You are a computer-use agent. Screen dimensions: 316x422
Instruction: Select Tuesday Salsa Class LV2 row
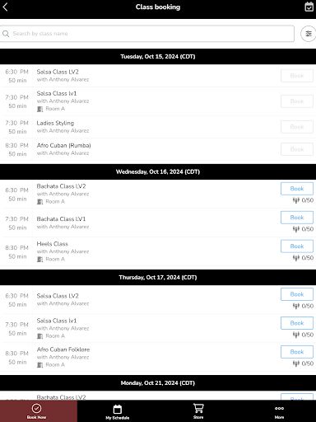[158, 76]
